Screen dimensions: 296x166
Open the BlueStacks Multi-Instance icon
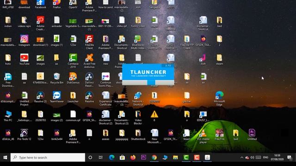point(138,42)
